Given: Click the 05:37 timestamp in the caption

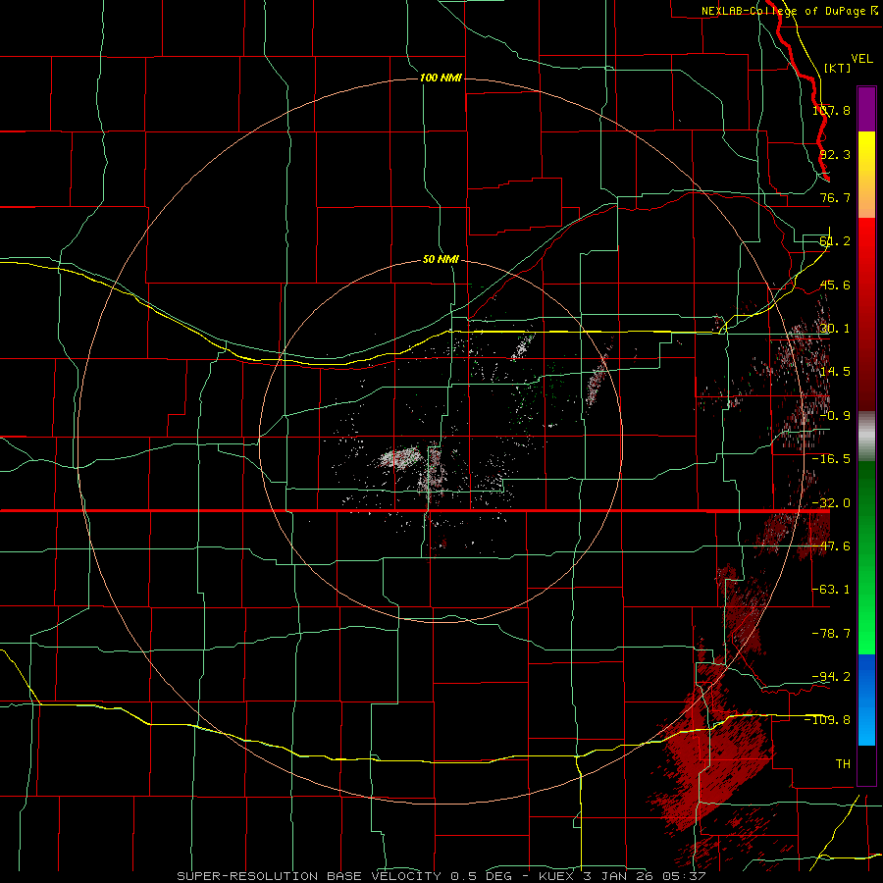Looking at the screenshot, I should (x=685, y=876).
